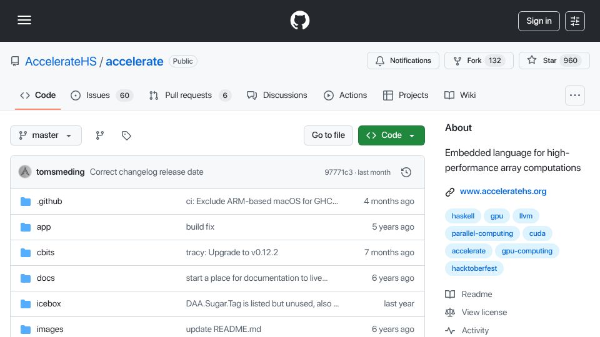Screen dimensions: 600x337
Task: Fork the repository
Action: click(479, 61)
